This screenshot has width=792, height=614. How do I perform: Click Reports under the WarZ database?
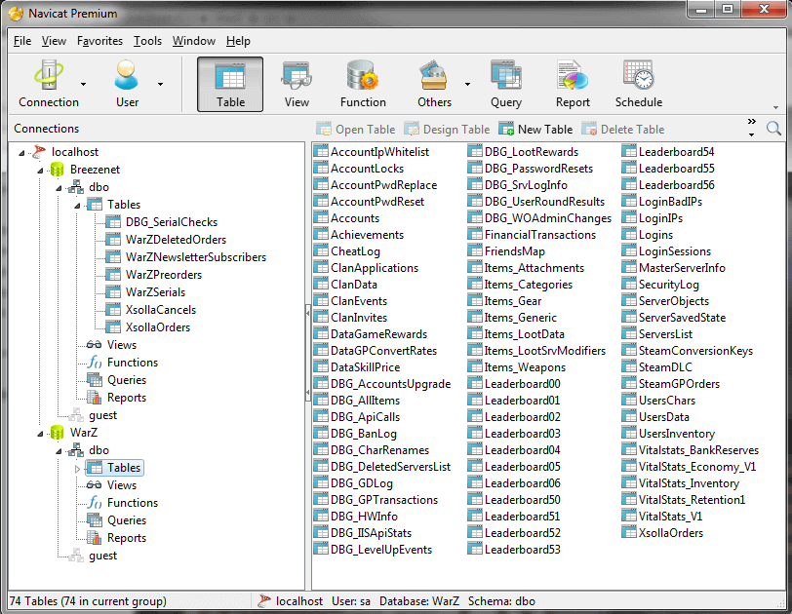[127, 538]
